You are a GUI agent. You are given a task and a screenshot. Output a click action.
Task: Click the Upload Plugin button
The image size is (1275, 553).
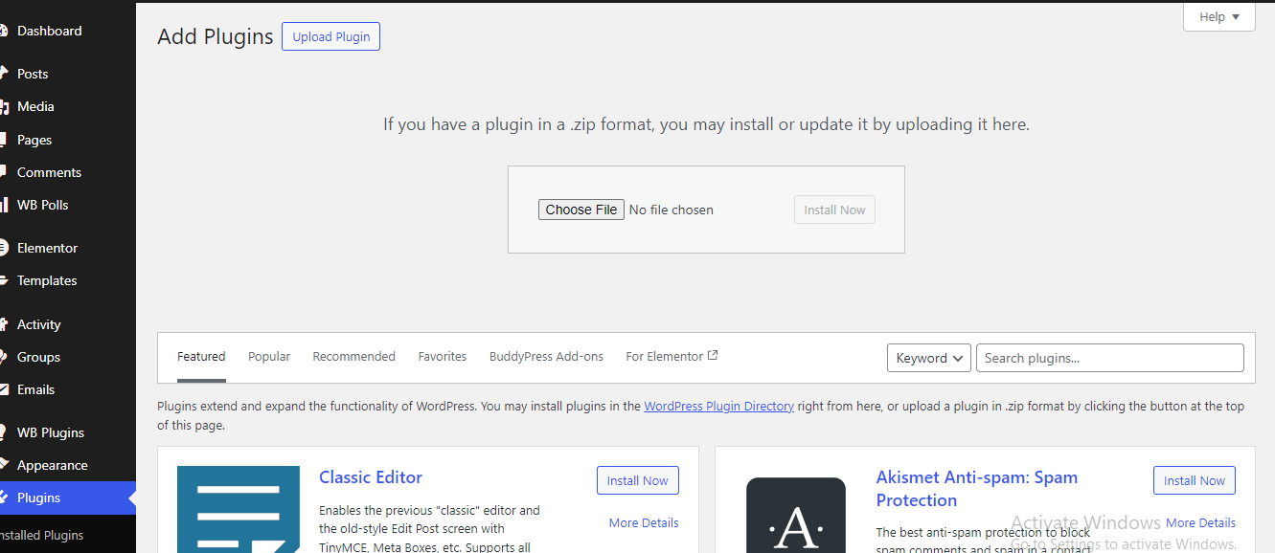pos(330,37)
